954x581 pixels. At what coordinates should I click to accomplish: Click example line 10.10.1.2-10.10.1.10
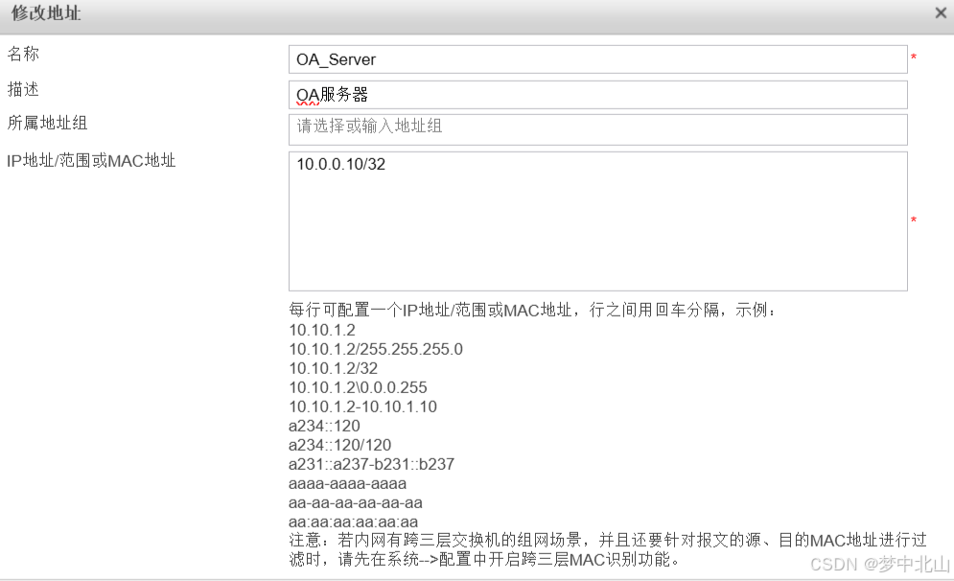(x=363, y=407)
